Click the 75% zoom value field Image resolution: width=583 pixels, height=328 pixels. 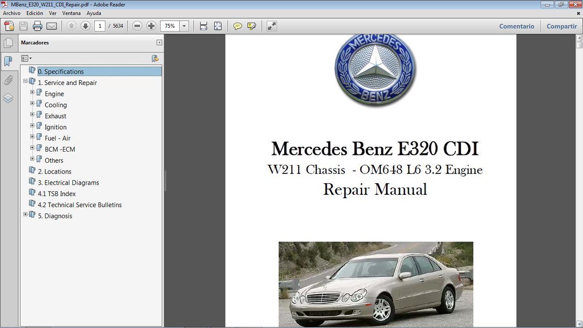(x=170, y=26)
